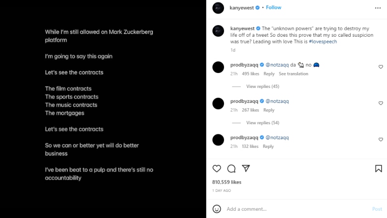Follow the kanyewest account
387x218 pixels.
click(273, 8)
